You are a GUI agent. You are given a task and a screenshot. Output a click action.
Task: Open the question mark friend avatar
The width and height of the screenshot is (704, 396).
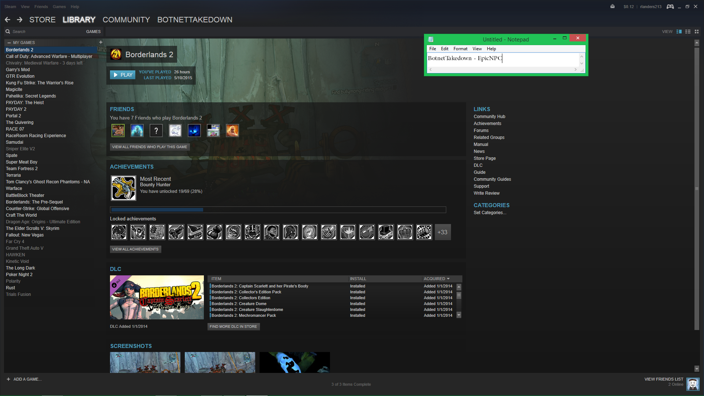pyautogui.click(x=156, y=131)
